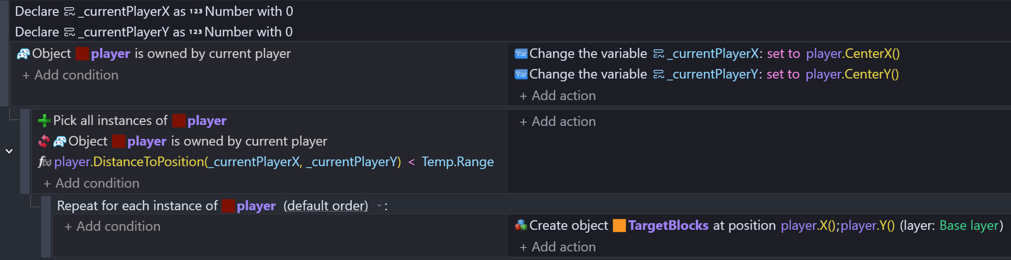
Task: Collapse the sub-event using the left chevron
Action: coord(9,151)
